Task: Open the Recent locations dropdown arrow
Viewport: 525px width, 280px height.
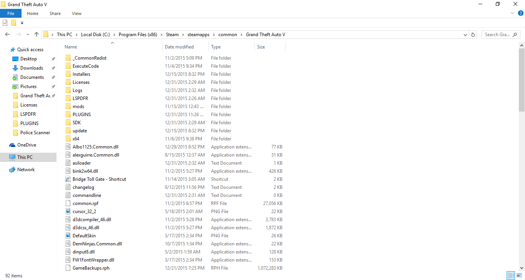Action: pyautogui.click(x=28, y=35)
